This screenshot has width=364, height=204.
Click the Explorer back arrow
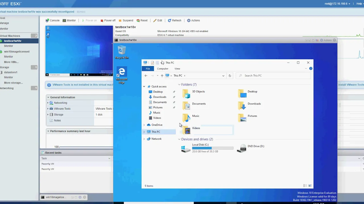pyautogui.click(x=146, y=76)
